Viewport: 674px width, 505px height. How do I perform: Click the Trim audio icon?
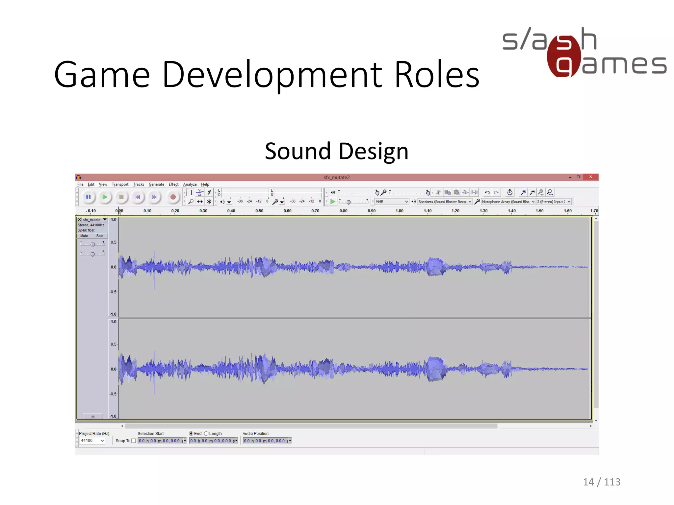(465, 192)
